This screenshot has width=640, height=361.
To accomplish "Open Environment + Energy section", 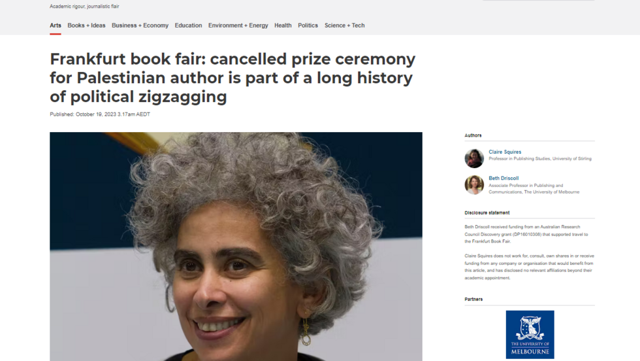I will [x=238, y=26].
